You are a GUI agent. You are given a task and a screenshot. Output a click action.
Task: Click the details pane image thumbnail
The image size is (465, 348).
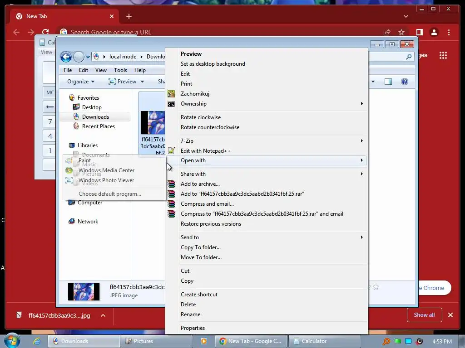click(84, 292)
